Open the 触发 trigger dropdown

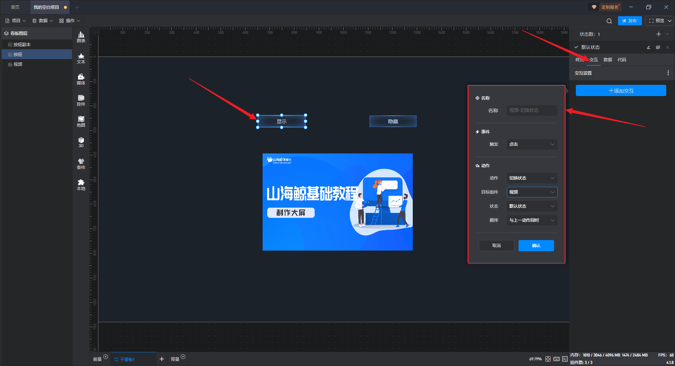(532, 144)
